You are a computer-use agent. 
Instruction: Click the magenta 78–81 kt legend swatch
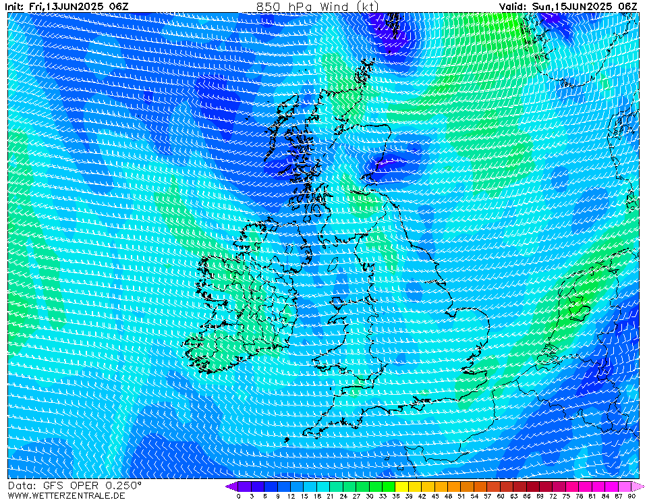point(586,487)
